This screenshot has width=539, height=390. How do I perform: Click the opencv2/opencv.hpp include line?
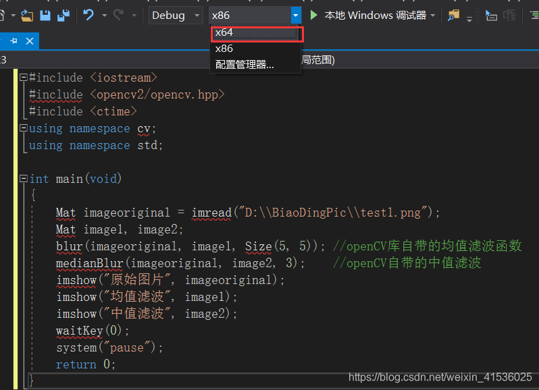pos(127,94)
